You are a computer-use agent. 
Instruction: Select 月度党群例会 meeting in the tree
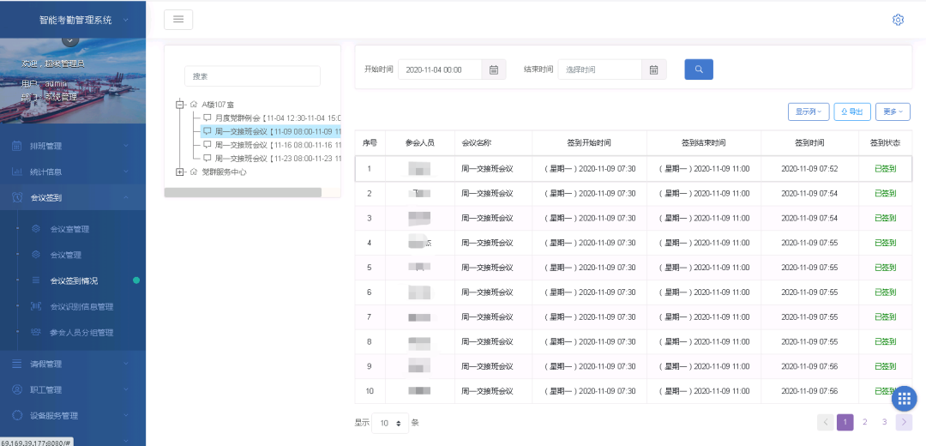[269, 118]
